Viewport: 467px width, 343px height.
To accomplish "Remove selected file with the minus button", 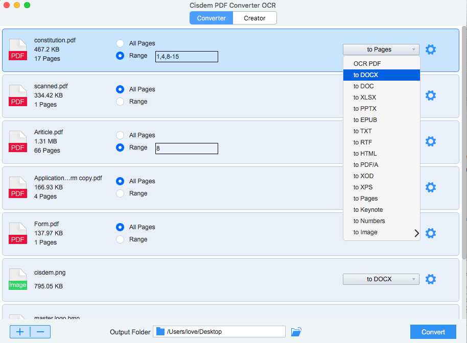I will [x=40, y=332].
